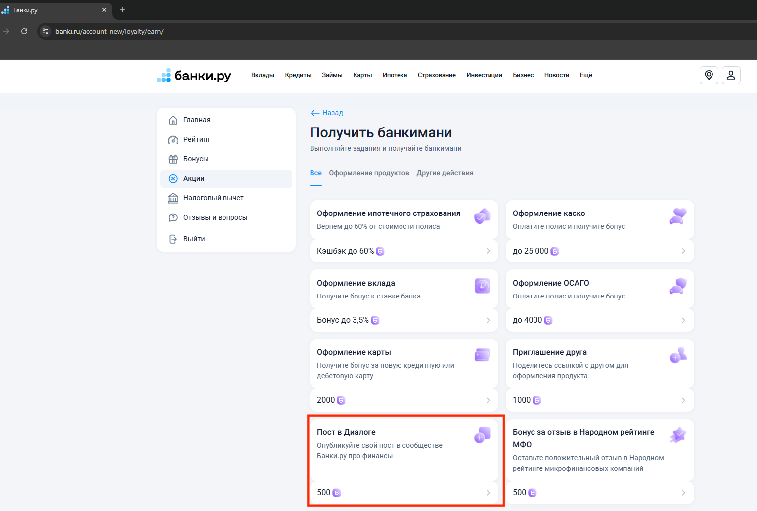Click the gift icon beside Бонусы
Viewport: 757px width, 511px height.
point(173,159)
